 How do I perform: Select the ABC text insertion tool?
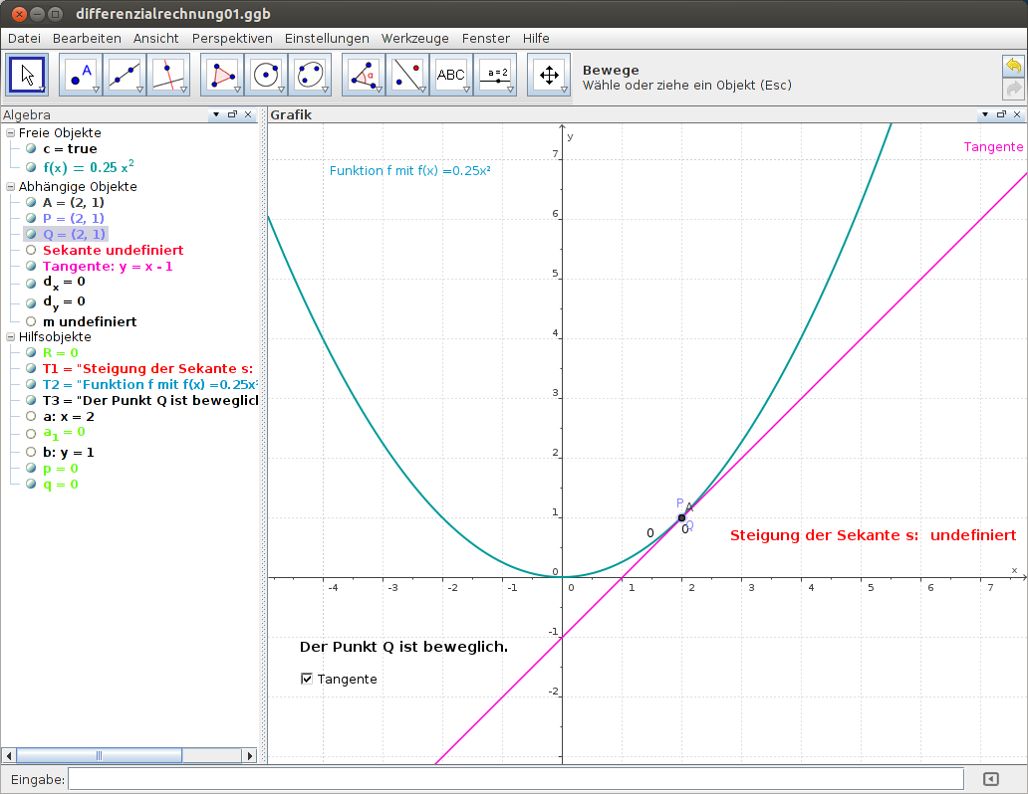pyautogui.click(x=451, y=75)
